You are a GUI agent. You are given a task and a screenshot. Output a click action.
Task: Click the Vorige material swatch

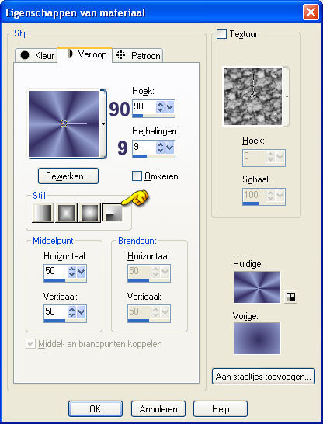tap(257, 338)
